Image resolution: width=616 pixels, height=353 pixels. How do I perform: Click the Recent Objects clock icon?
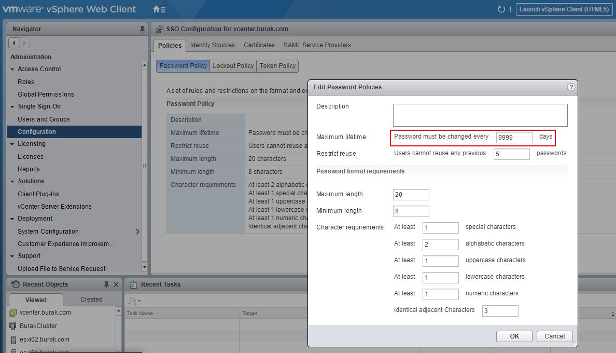[x=16, y=284]
